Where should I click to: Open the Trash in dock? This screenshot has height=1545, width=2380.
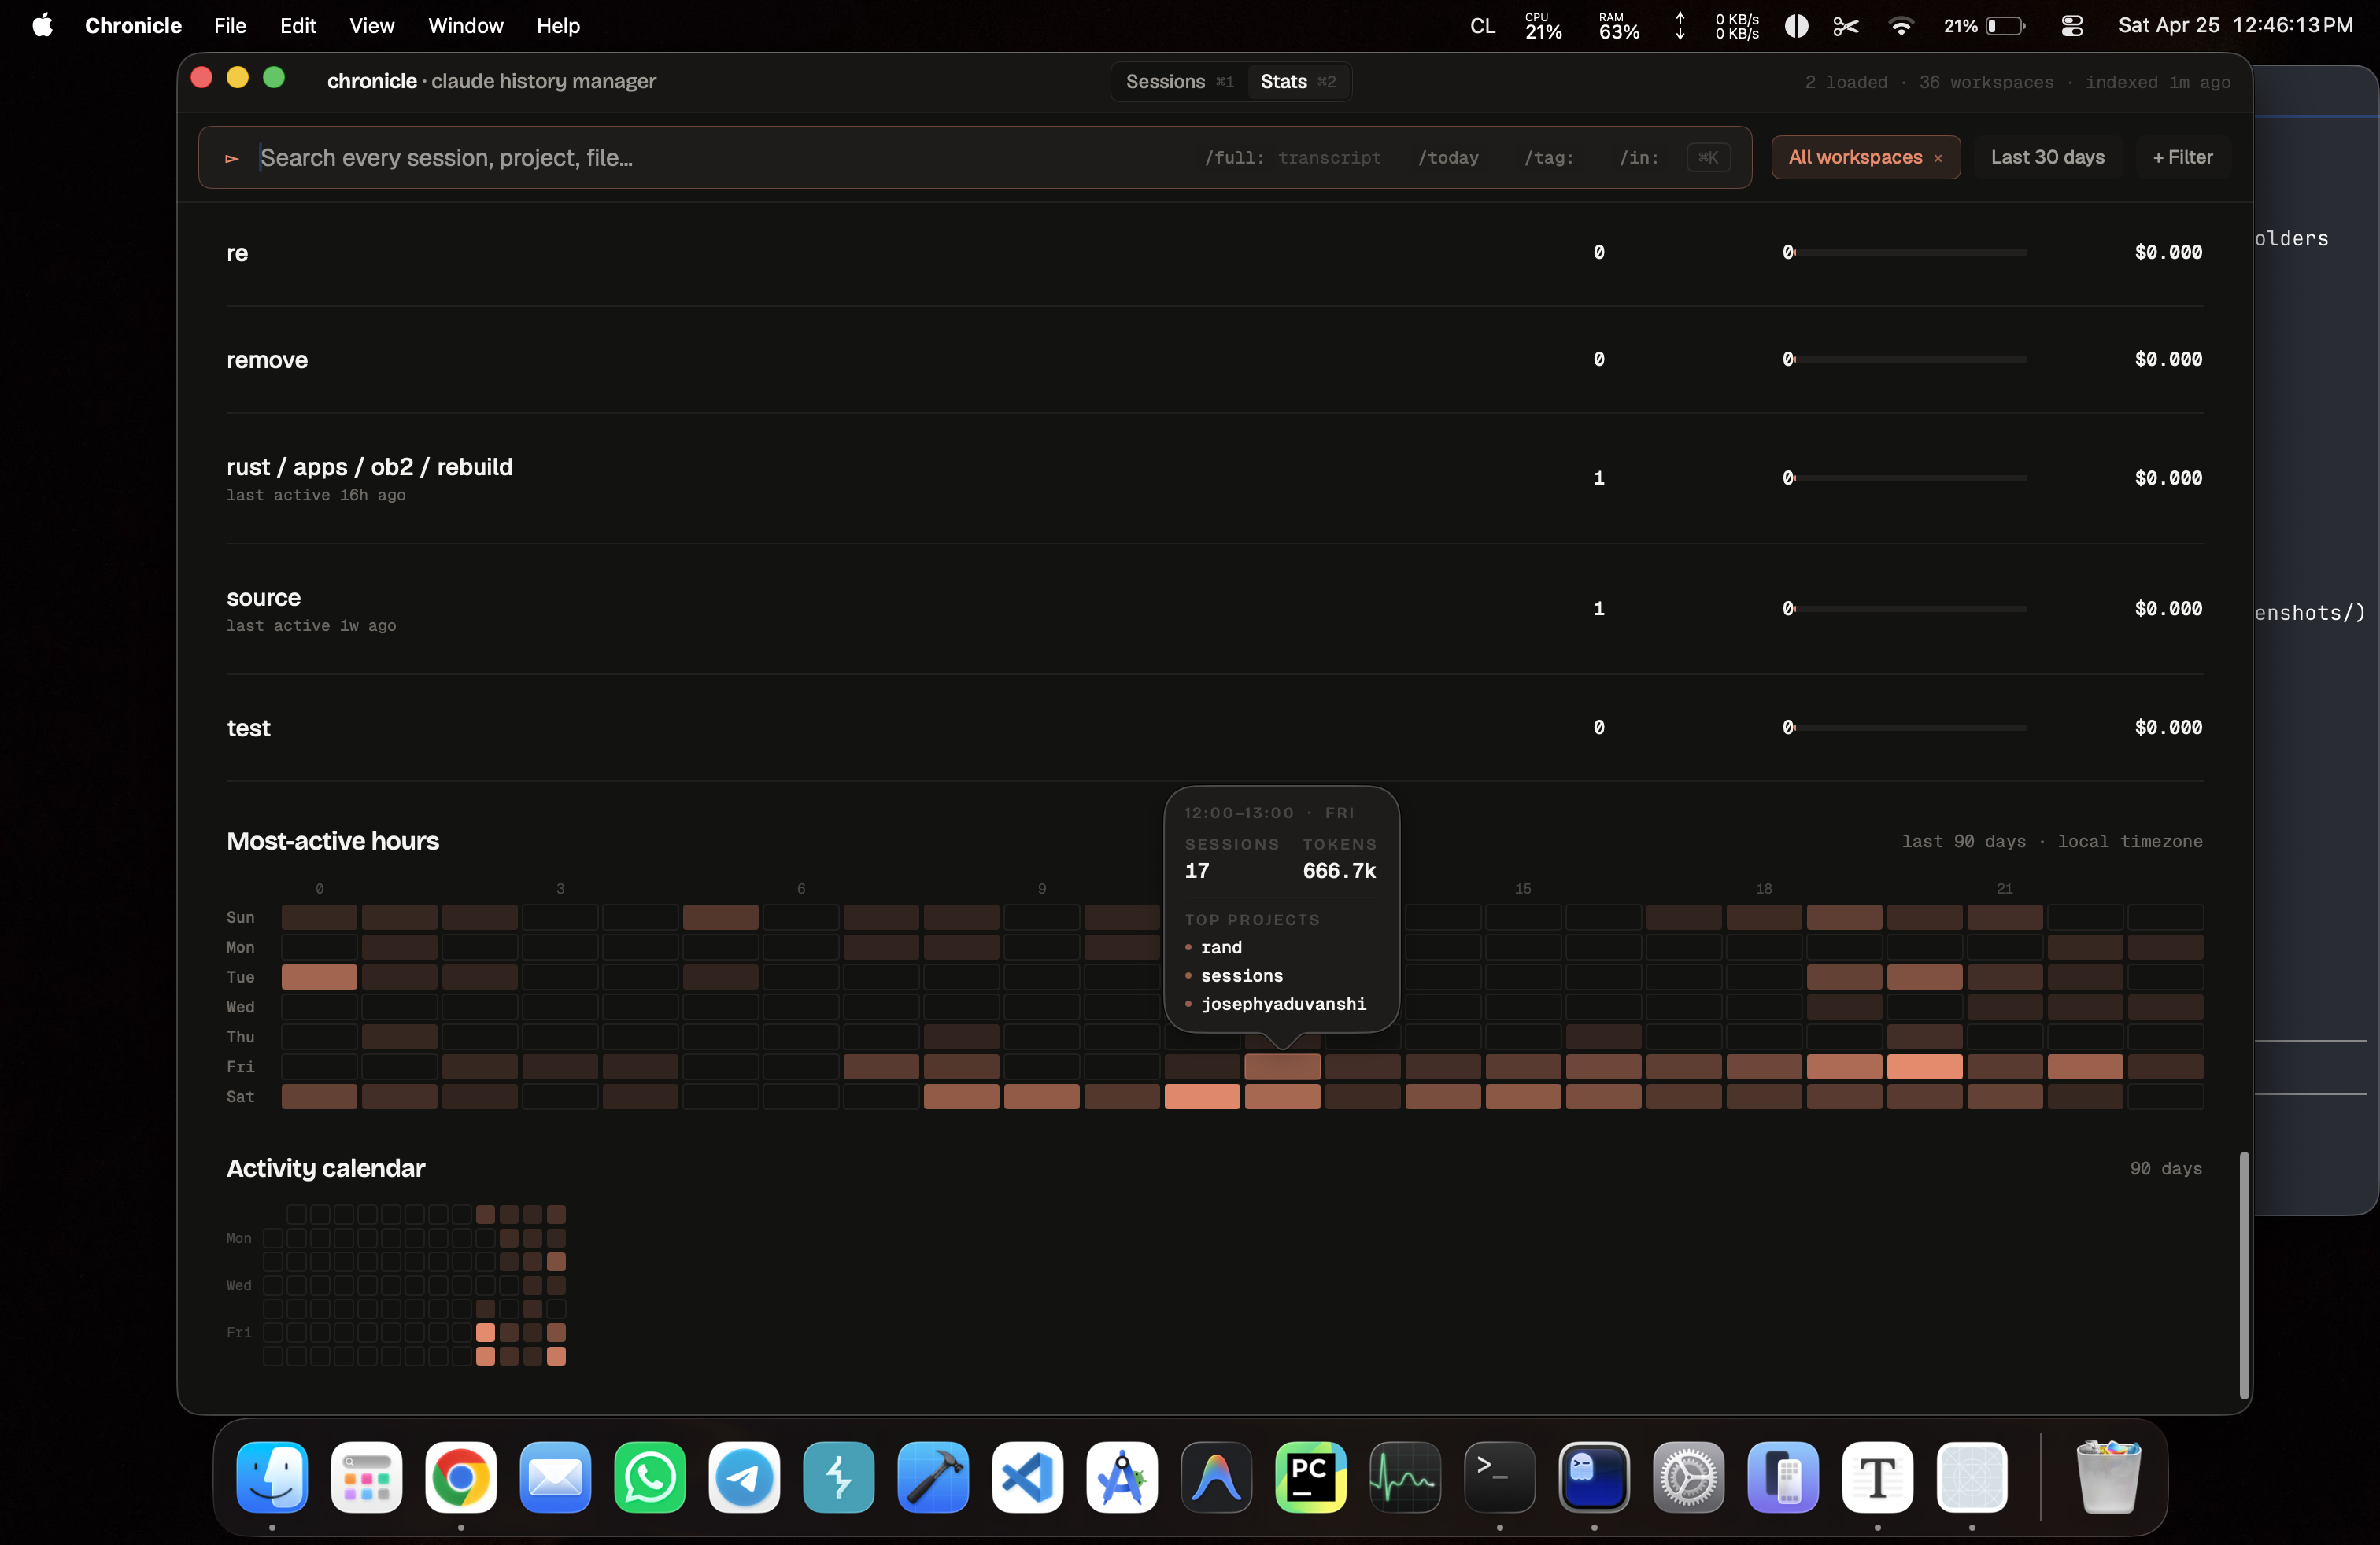pos(2108,1477)
